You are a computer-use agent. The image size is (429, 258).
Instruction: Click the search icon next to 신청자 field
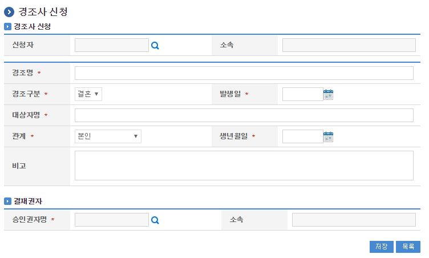tap(155, 46)
